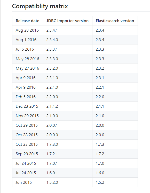Select importer version 2.3.3.1 cell
This screenshot has height=193, width=150.
tap(68, 49)
